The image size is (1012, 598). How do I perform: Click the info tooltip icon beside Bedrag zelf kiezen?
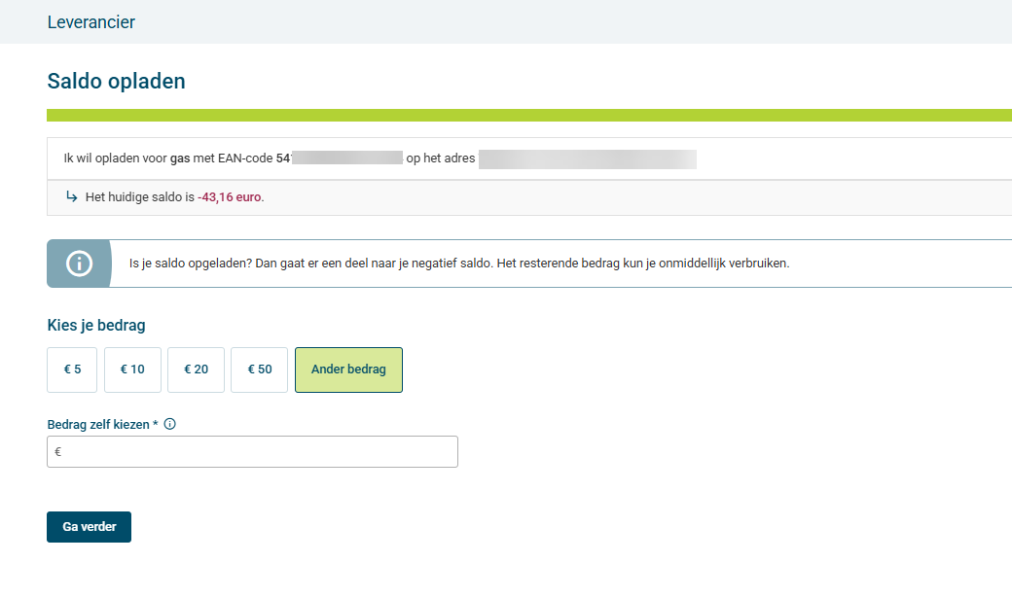click(170, 424)
